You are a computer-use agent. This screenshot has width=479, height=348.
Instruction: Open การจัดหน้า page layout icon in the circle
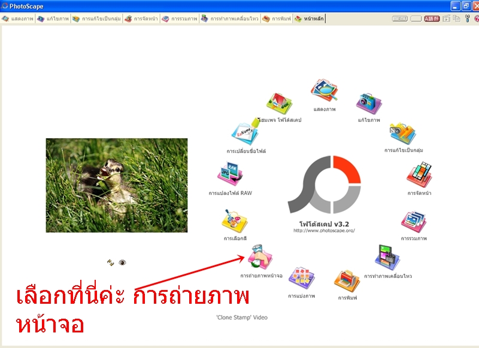click(x=419, y=175)
